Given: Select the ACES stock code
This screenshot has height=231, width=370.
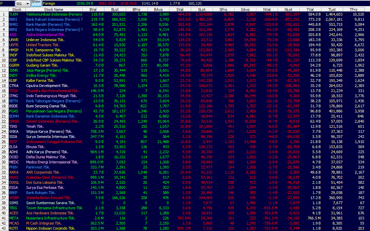Looking at the screenshot, I should (14, 213).
